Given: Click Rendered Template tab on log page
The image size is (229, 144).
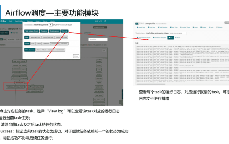Looking at the screenshot, I should 159,38.
